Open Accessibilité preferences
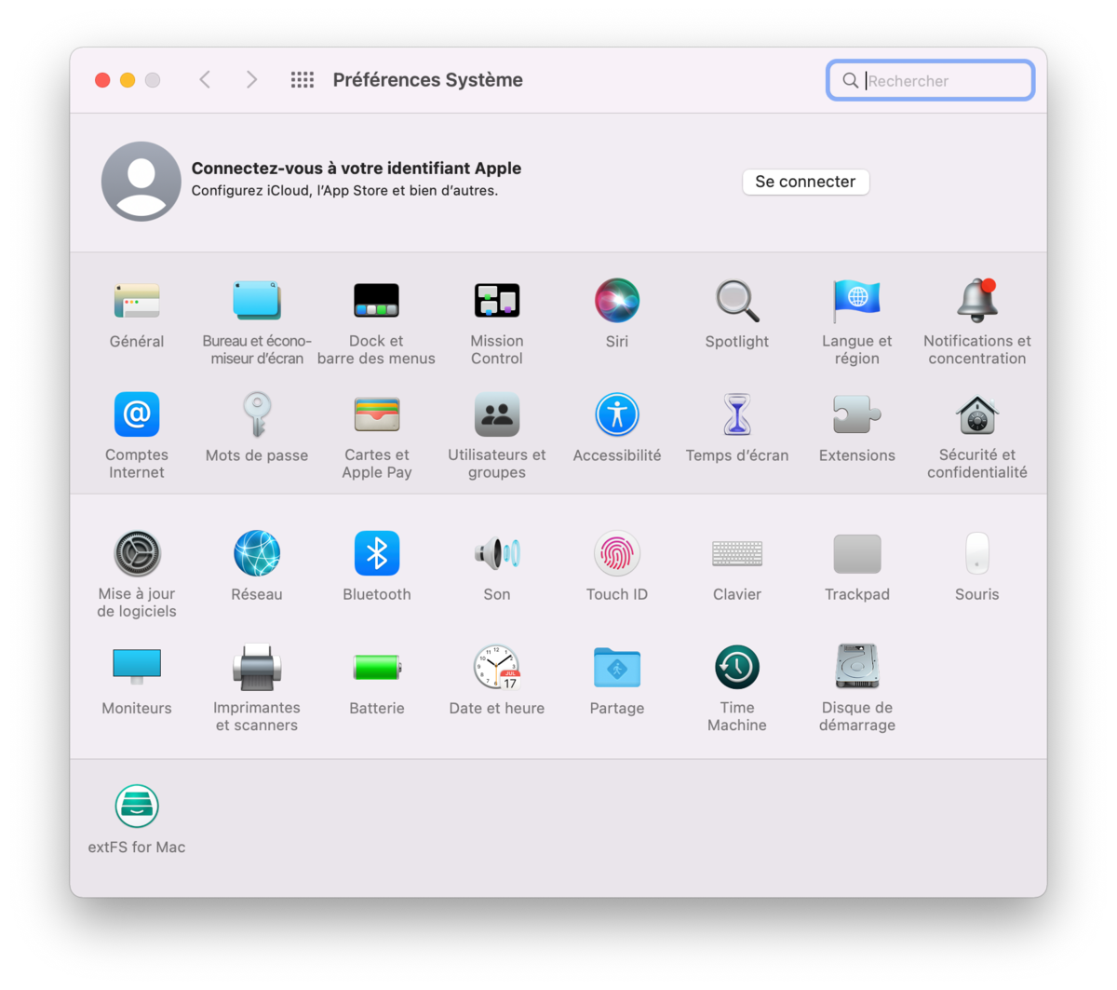The image size is (1117, 990). pyautogui.click(x=616, y=414)
